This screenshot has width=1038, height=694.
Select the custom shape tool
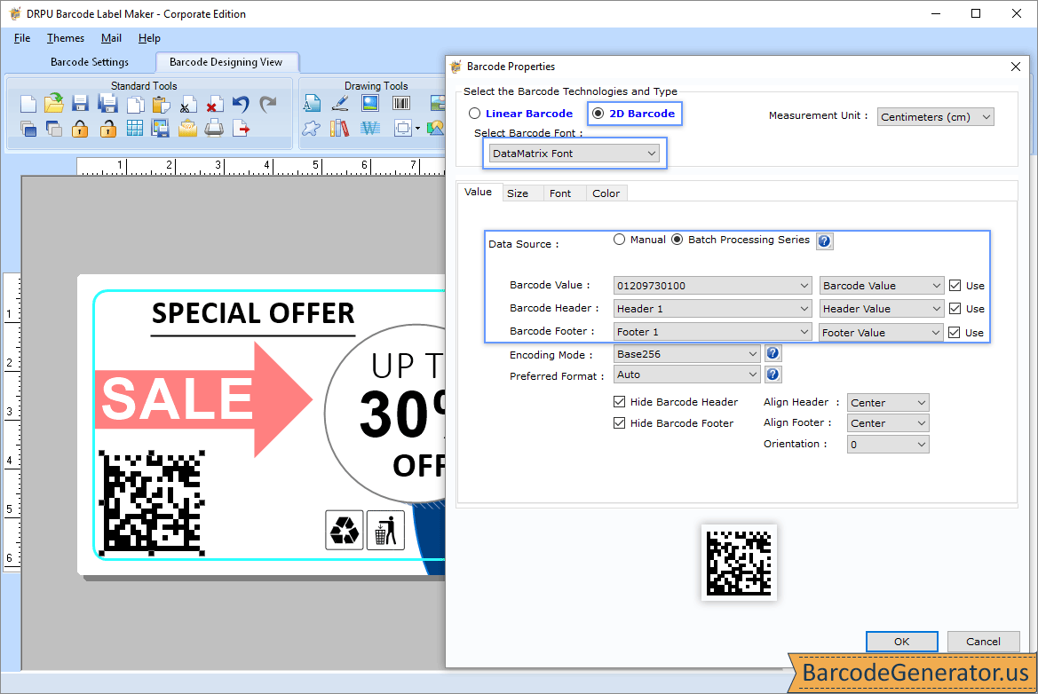click(x=311, y=129)
